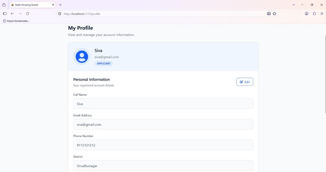Click the Email Address field
This screenshot has height=172, width=326.
click(x=163, y=124)
